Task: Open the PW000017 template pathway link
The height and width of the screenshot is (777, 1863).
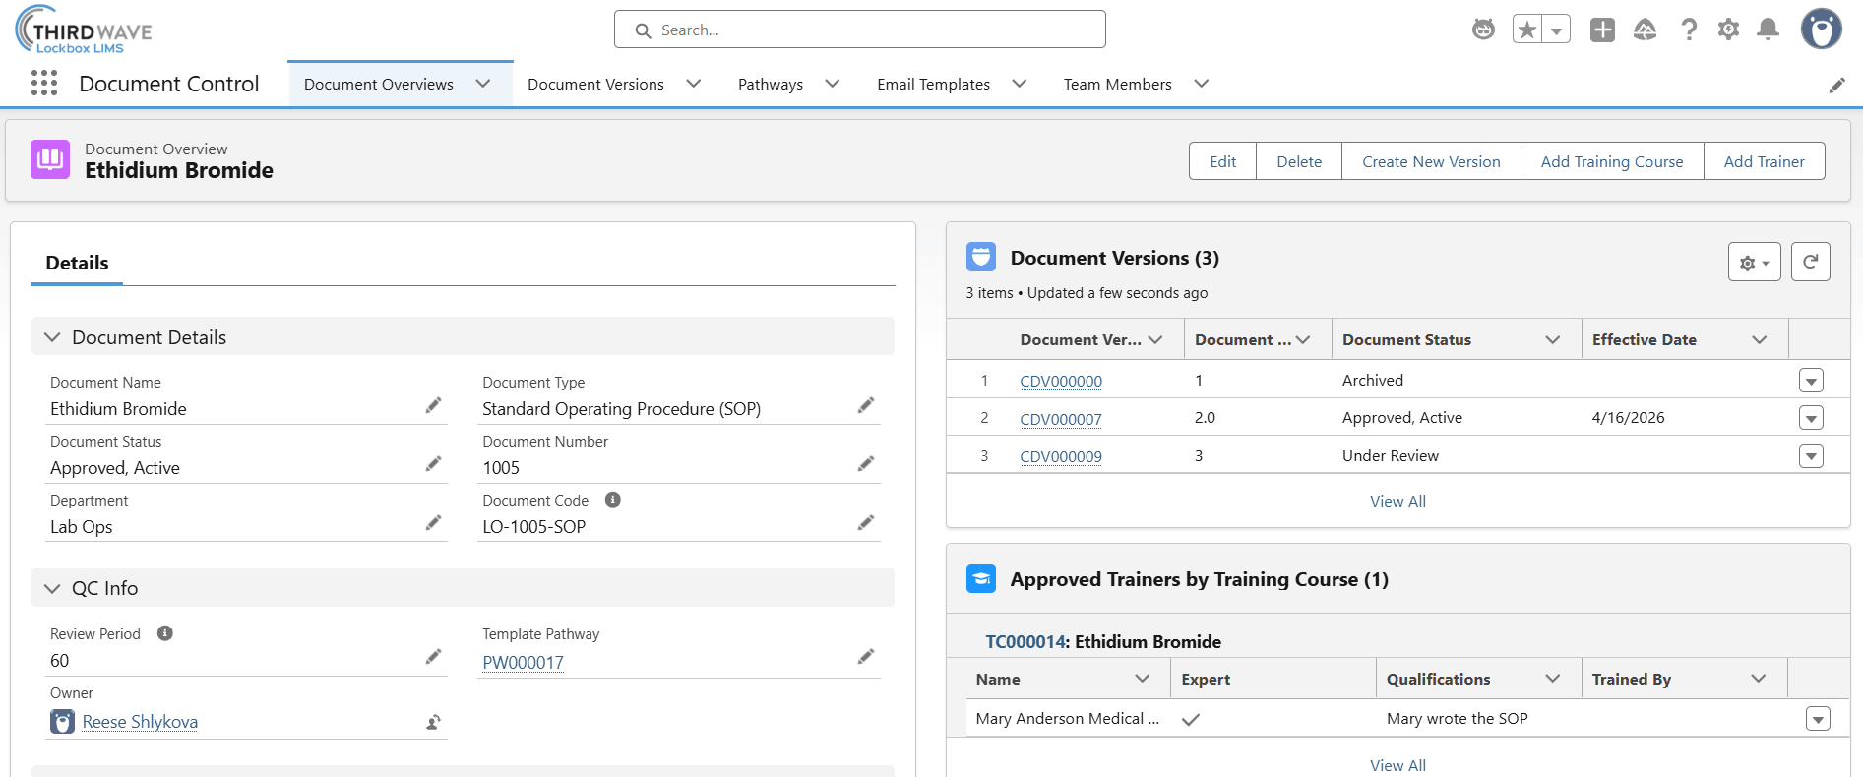Action: click(523, 663)
